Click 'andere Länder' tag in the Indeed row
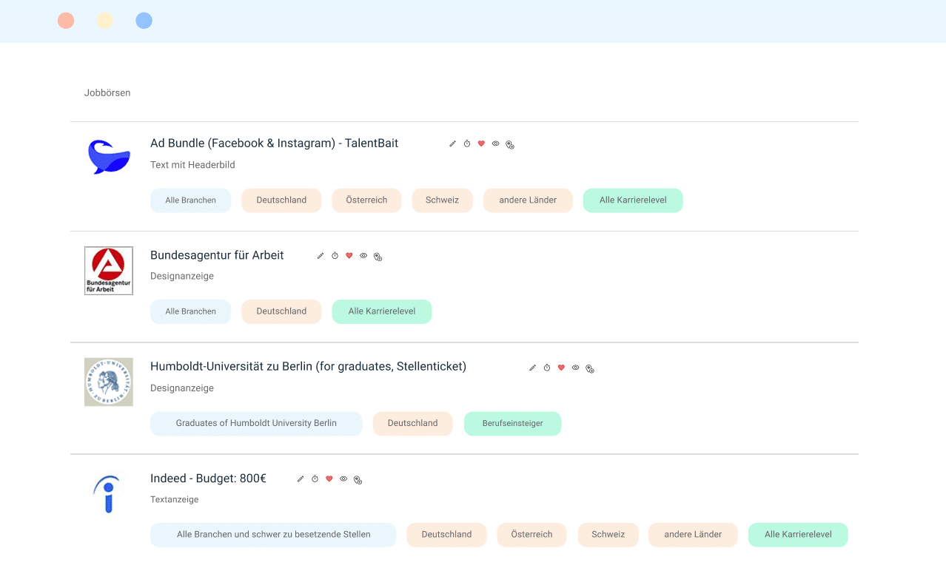 (x=693, y=535)
